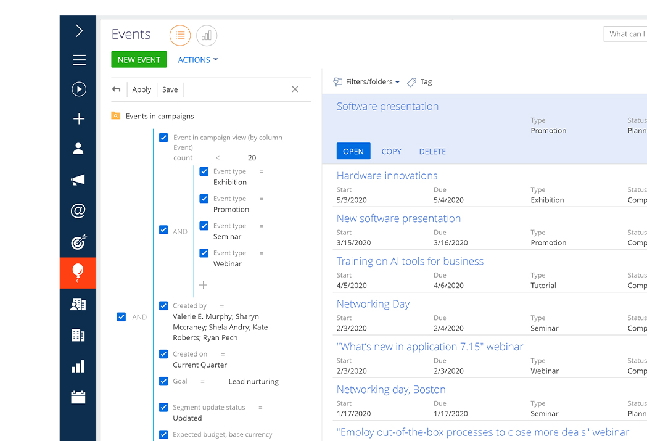Add a new filter condition with plus sign

203,285
